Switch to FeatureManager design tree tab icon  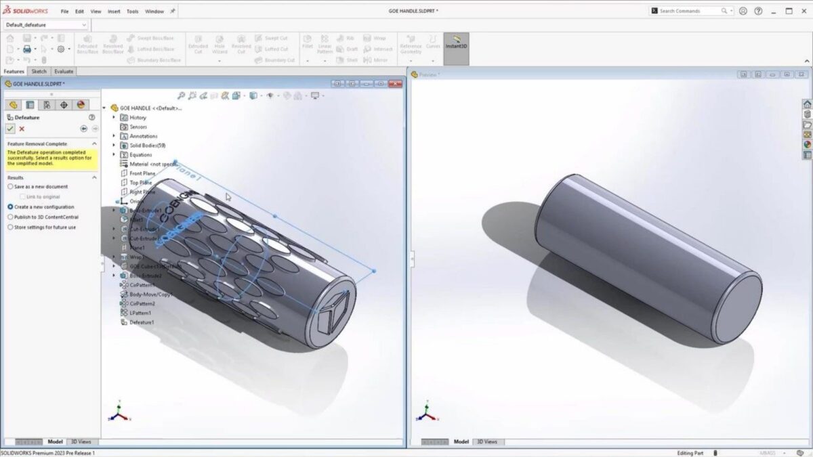(13, 105)
